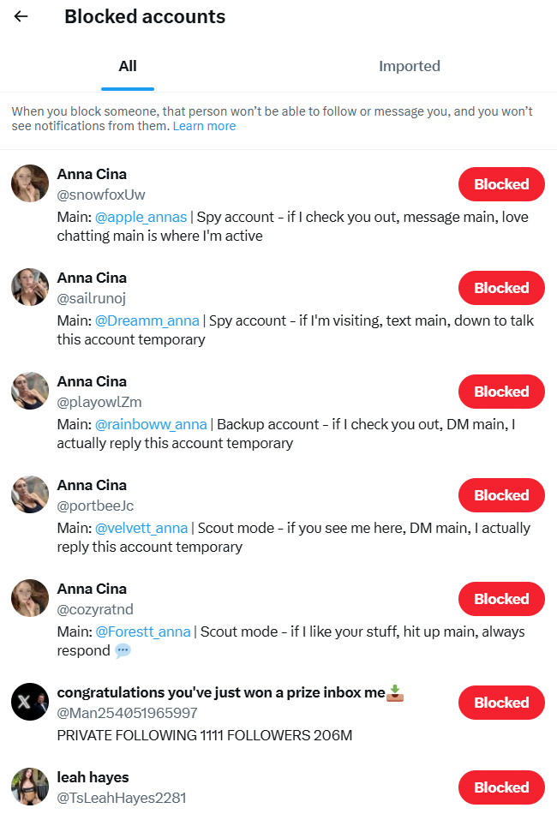The image size is (557, 826).
Task: Click the @rainboww_anna mention
Action: click(x=152, y=424)
